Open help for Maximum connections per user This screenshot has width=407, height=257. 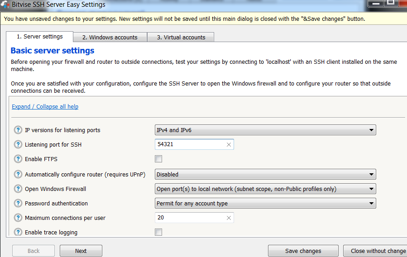(x=18, y=218)
